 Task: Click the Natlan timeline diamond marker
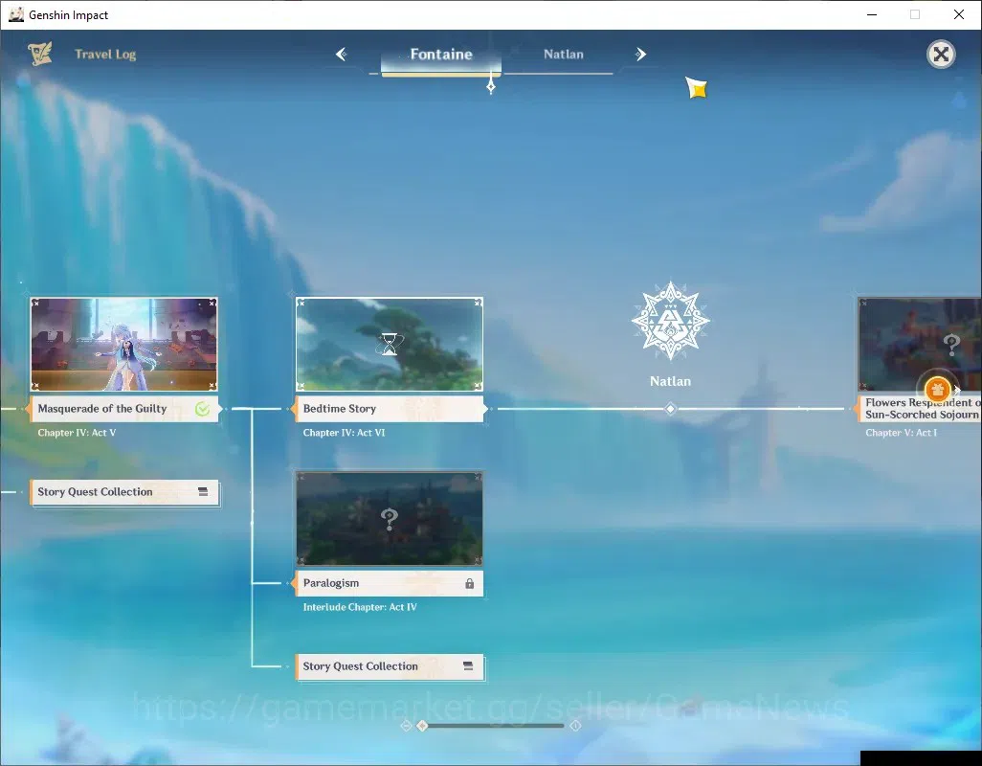(x=670, y=409)
